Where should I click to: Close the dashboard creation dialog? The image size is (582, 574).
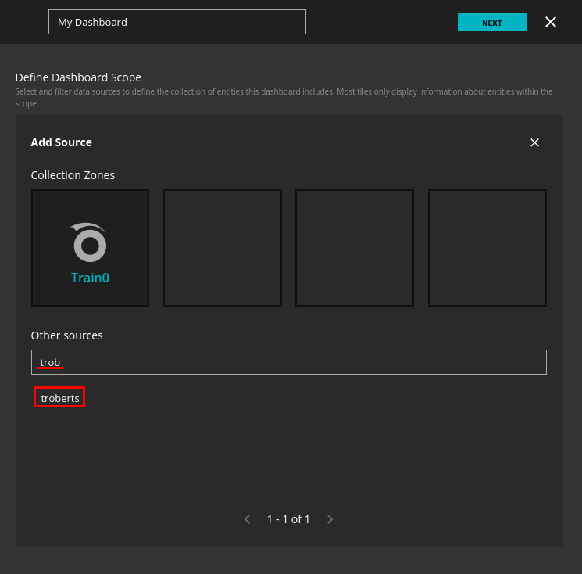click(551, 22)
